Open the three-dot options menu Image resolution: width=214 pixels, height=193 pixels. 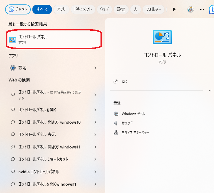click(x=202, y=9)
